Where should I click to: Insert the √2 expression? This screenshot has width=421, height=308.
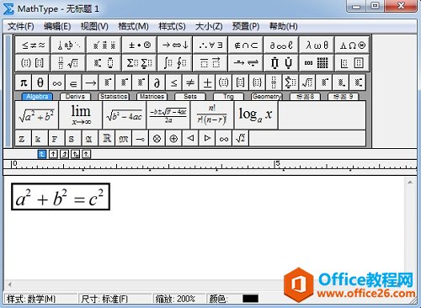(241, 138)
